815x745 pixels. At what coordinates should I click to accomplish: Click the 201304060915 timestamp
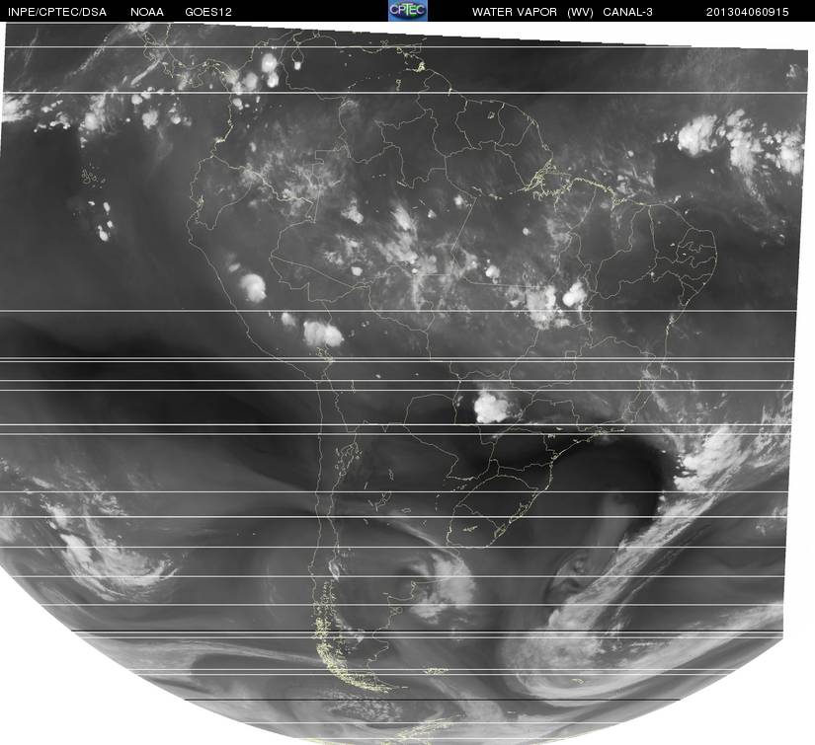point(748,12)
